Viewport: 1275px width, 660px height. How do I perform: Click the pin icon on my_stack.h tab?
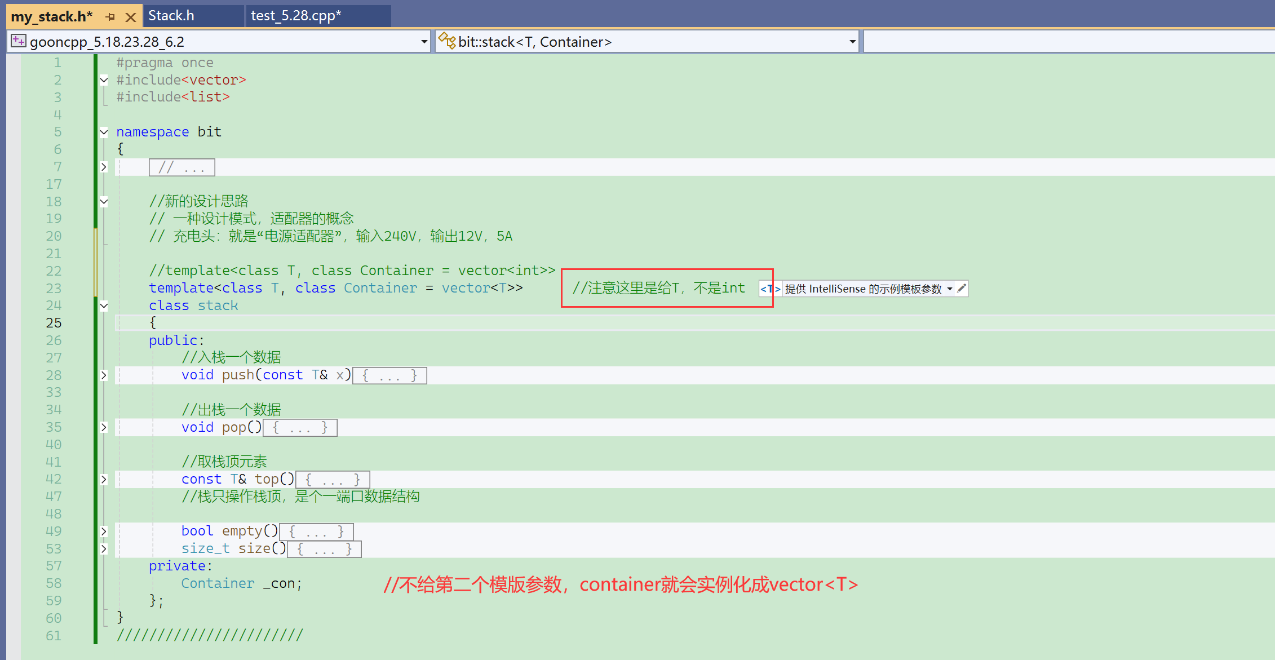click(110, 17)
